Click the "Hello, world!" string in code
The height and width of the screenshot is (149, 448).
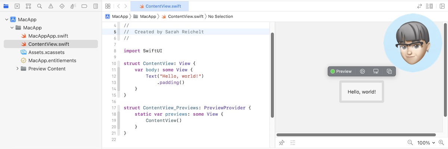tap(181, 76)
